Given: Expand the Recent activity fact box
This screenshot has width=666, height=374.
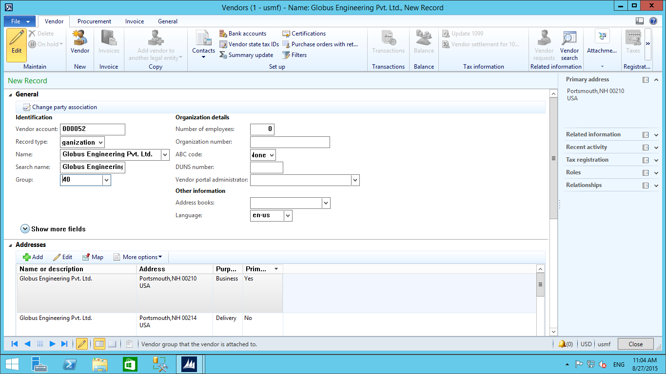Looking at the screenshot, I should (x=656, y=148).
